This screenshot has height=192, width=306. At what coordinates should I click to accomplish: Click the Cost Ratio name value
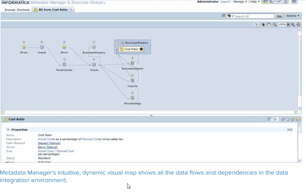[45, 135]
